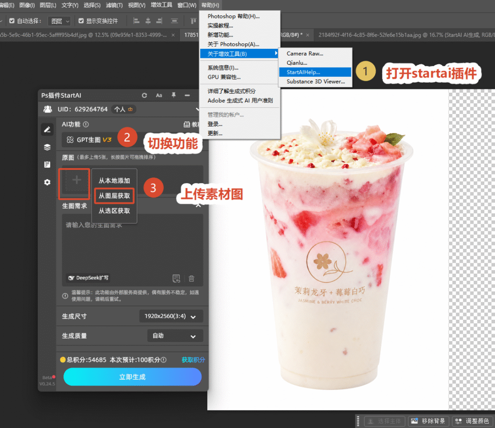Click the 帮助(H) menu
This screenshot has width=495, height=428.
(210, 5)
